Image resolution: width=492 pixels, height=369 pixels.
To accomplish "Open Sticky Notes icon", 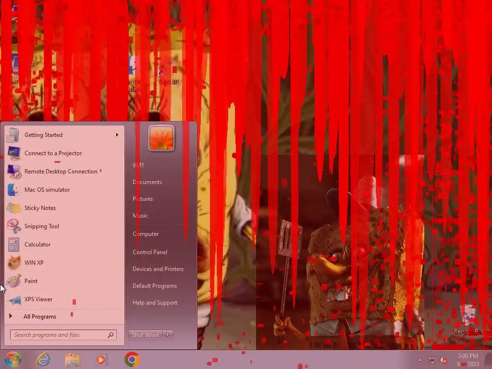I will point(14,208).
